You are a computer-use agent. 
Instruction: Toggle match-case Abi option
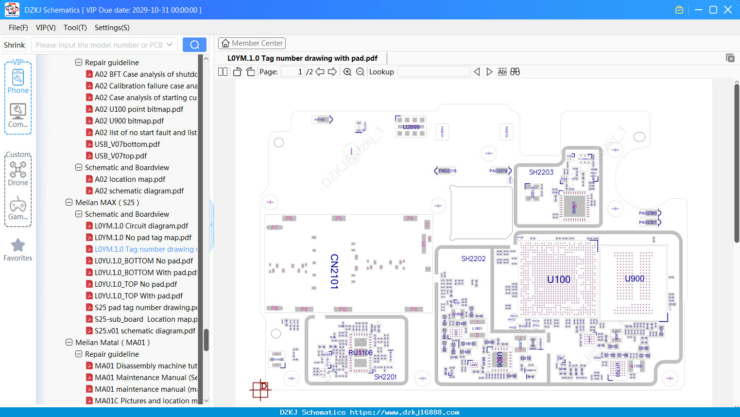point(502,72)
